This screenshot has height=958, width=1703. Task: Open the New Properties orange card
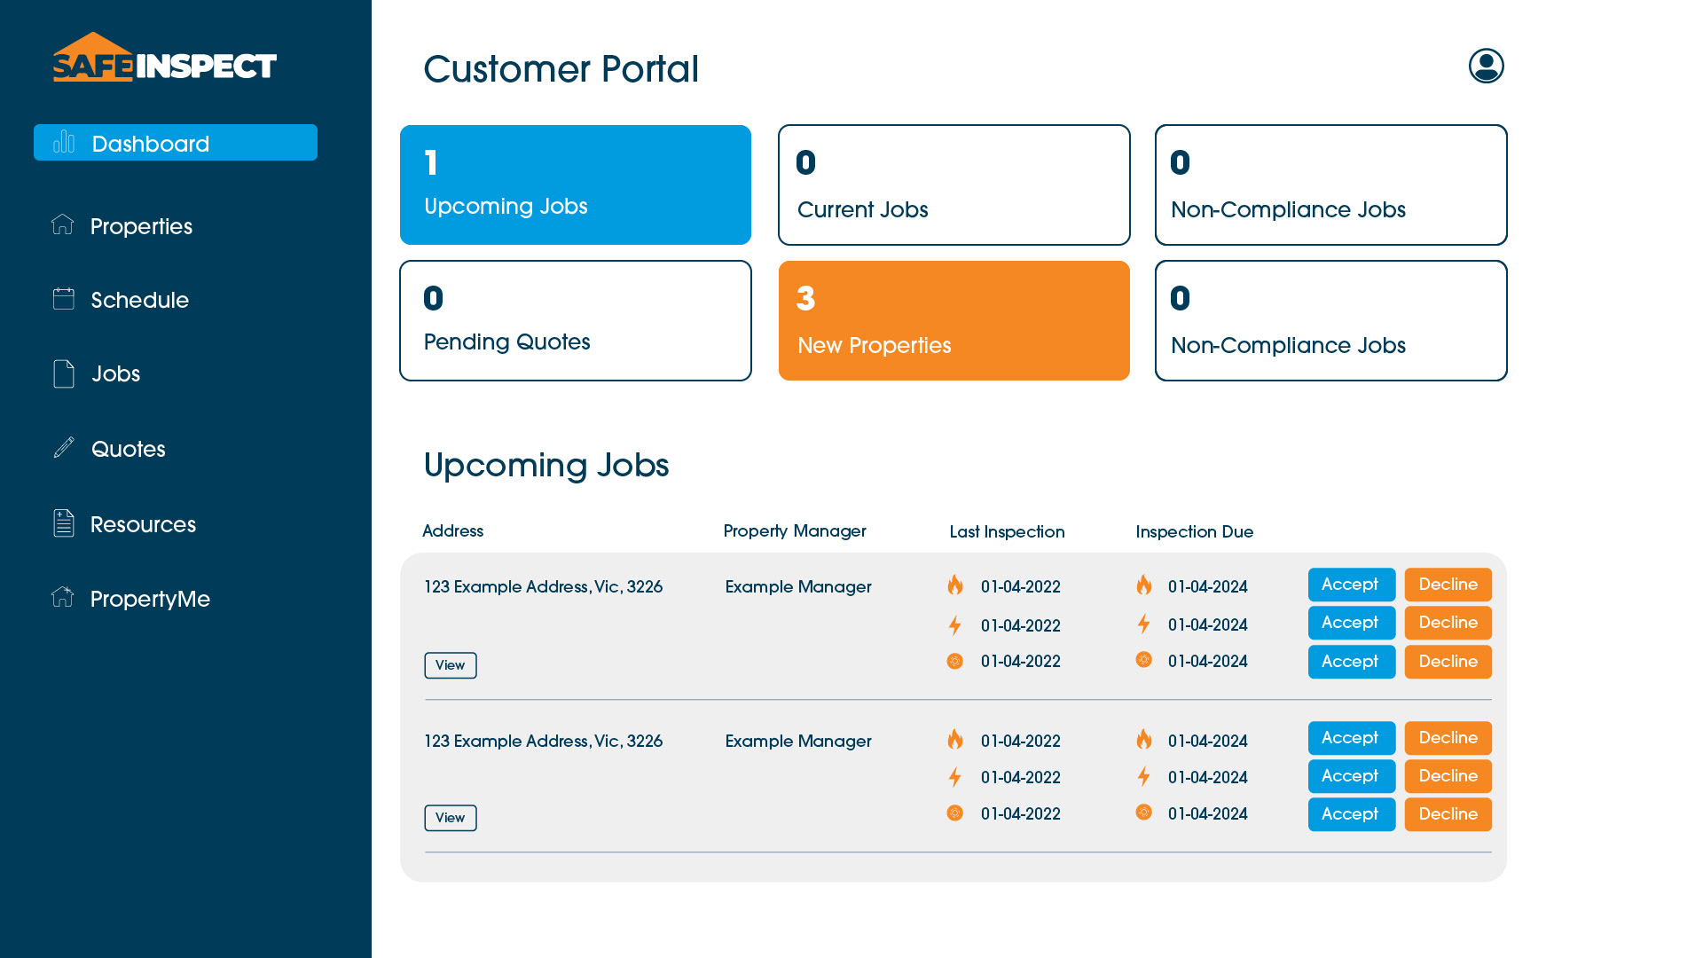click(954, 320)
